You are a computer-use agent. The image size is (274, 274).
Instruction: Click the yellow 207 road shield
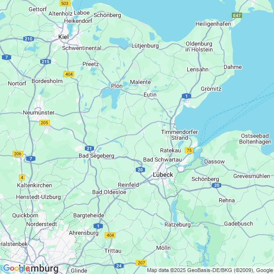141,263
